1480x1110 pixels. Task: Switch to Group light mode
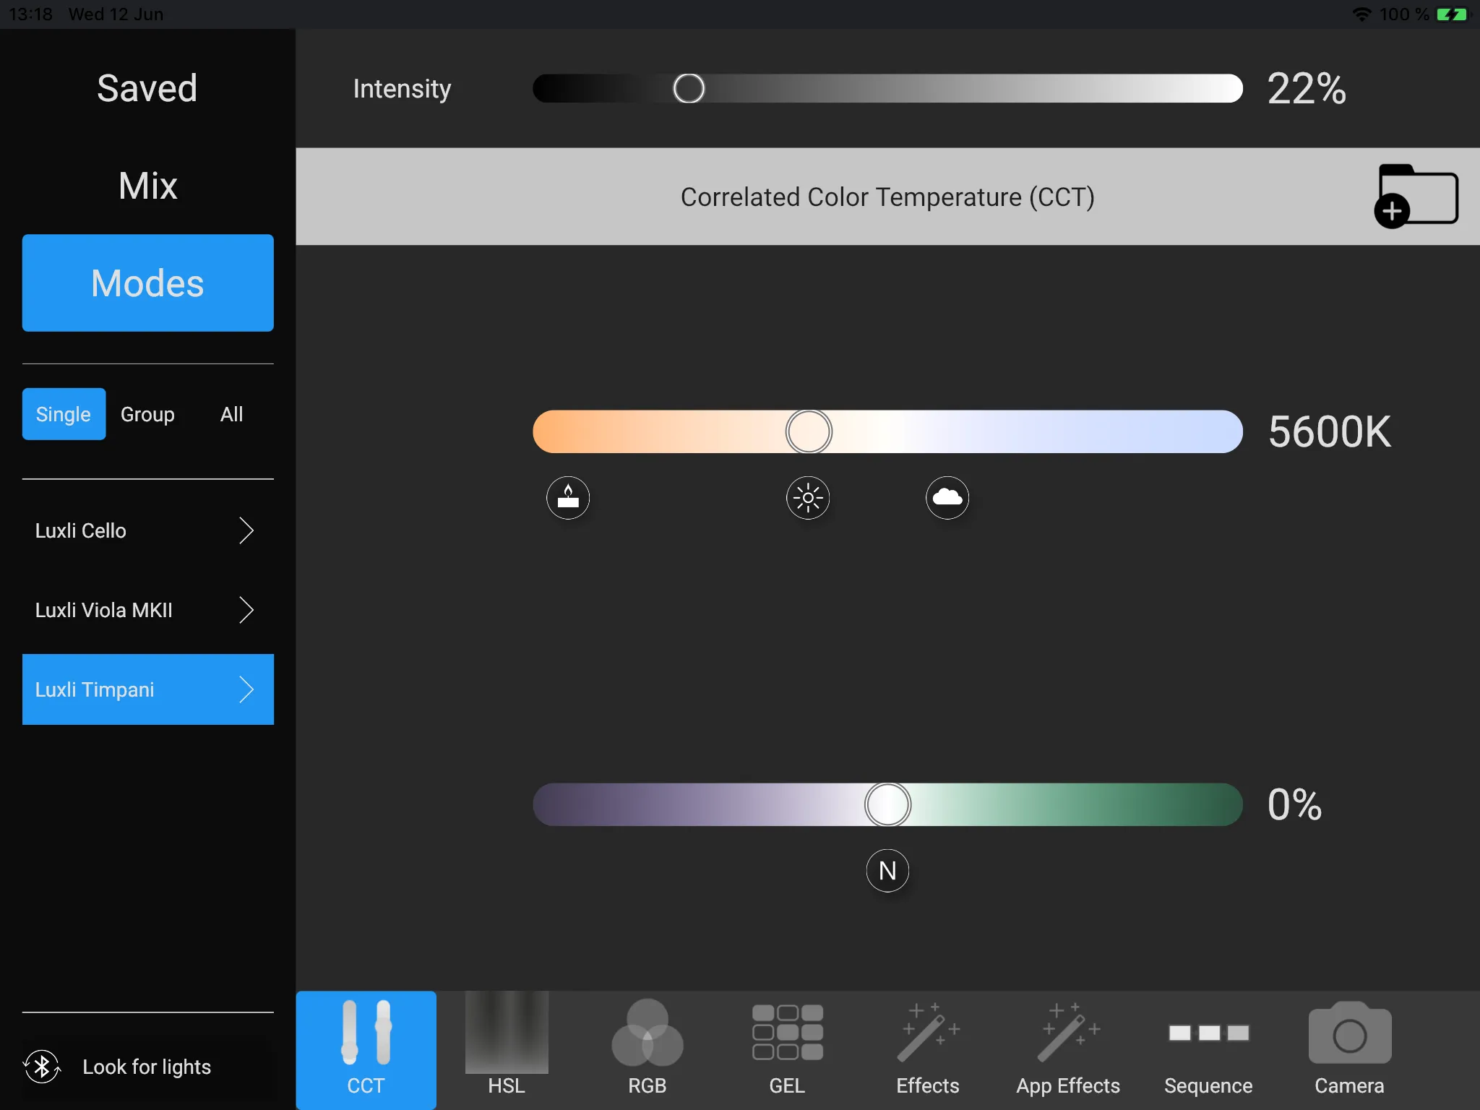point(146,414)
